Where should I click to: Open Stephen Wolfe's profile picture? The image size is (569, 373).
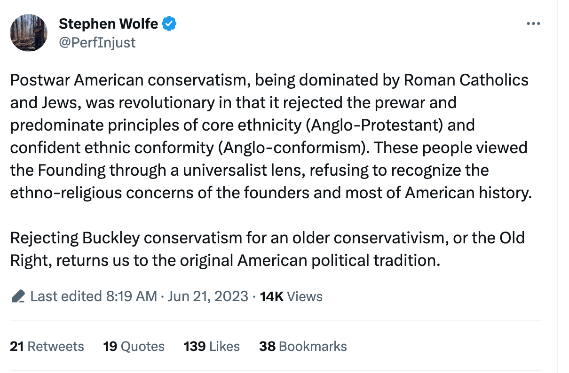click(x=29, y=32)
